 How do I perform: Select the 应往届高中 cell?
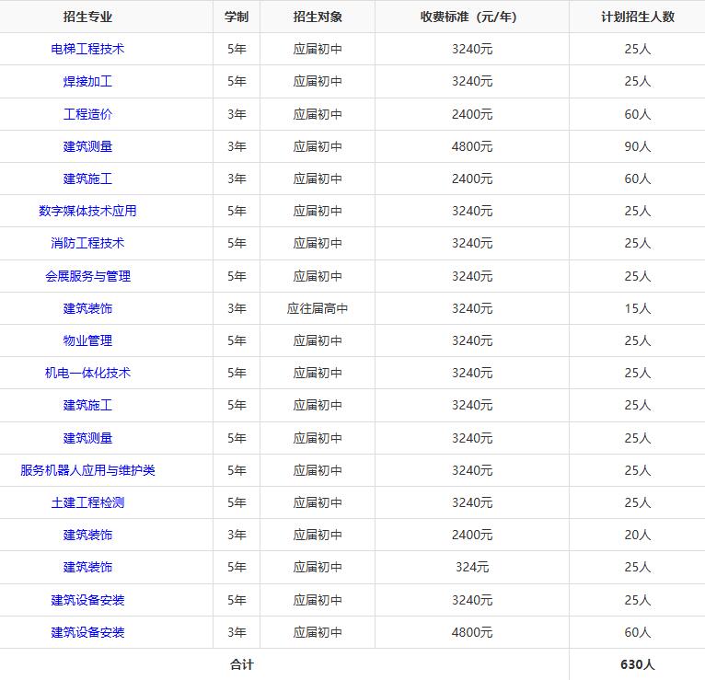[x=318, y=308]
